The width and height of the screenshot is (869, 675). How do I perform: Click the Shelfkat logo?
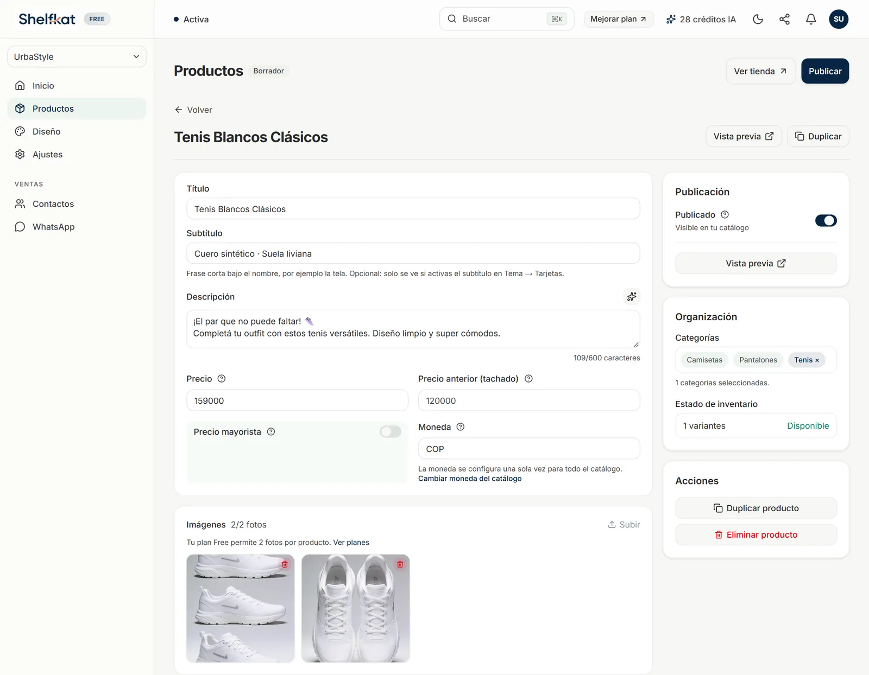pyautogui.click(x=47, y=19)
